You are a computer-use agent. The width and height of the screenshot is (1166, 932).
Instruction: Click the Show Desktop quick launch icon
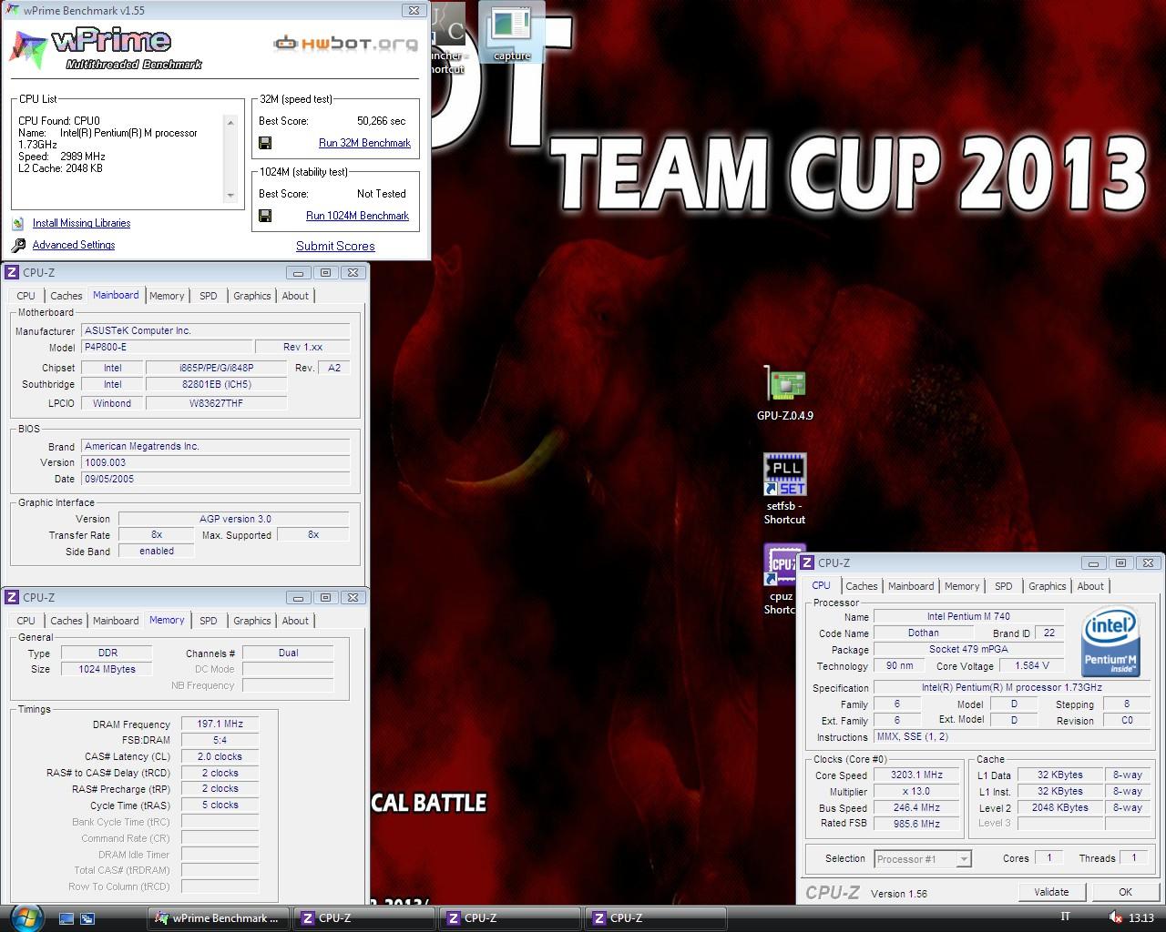point(66,918)
